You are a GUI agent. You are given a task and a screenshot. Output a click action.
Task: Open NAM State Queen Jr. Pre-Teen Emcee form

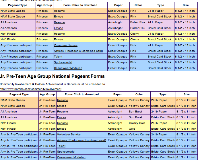pyautogui.click(x=62, y=106)
